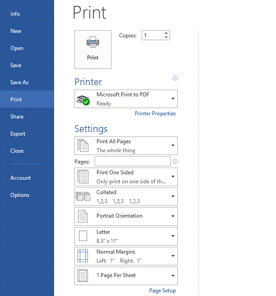Open the Letter paper size dropdown
Viewport: 276px width, 296px height.
click(126, 237)
